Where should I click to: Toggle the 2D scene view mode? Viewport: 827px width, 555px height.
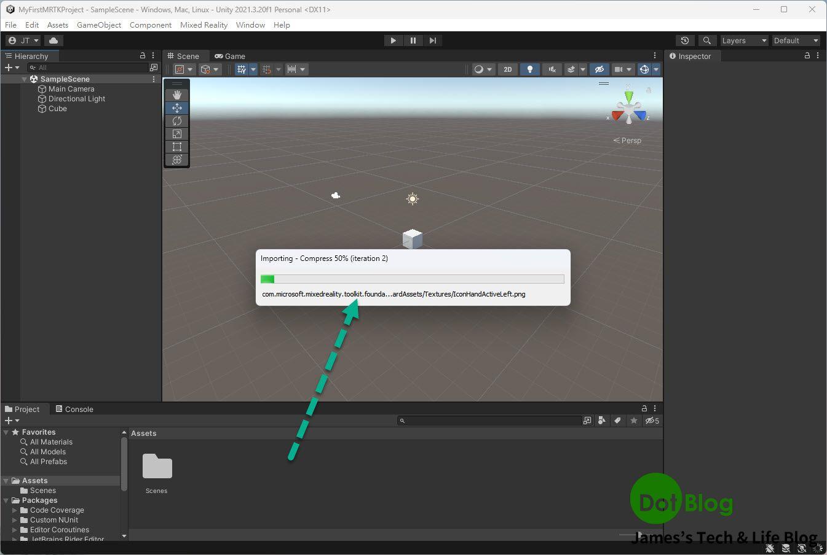(507, 69)
